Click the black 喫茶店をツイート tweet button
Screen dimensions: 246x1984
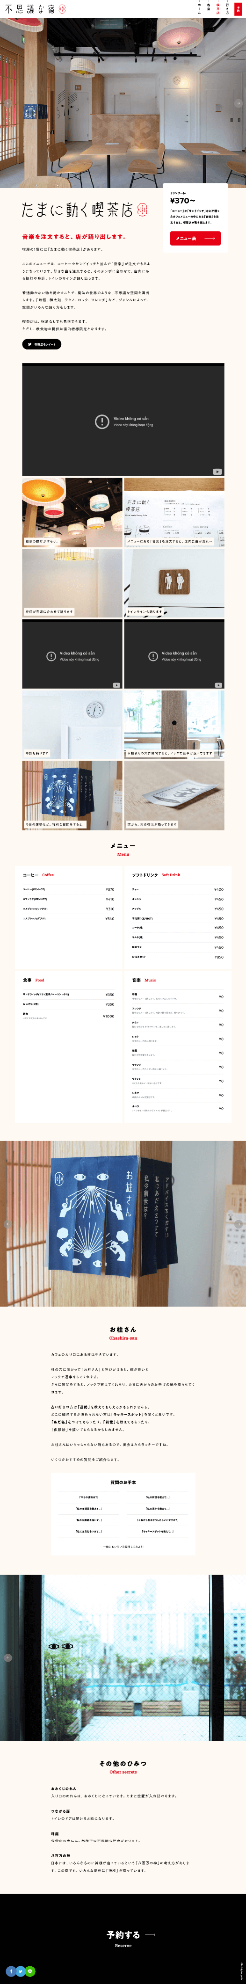click(x=42, y=344)
